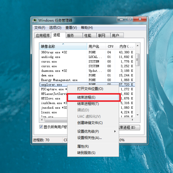This screenshot has width=173, height=173.
Task: Click the horizontal scroll left arrow
Action: 42,120
